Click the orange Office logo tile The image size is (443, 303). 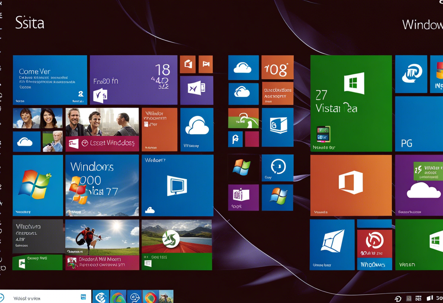point(351,185)
